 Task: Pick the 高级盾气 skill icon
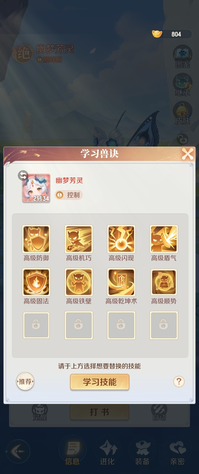click(x=164, y=239)
